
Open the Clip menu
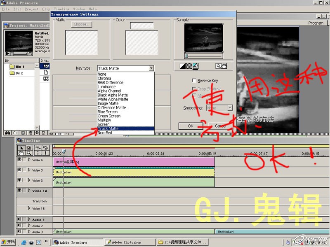pos(46,9)
